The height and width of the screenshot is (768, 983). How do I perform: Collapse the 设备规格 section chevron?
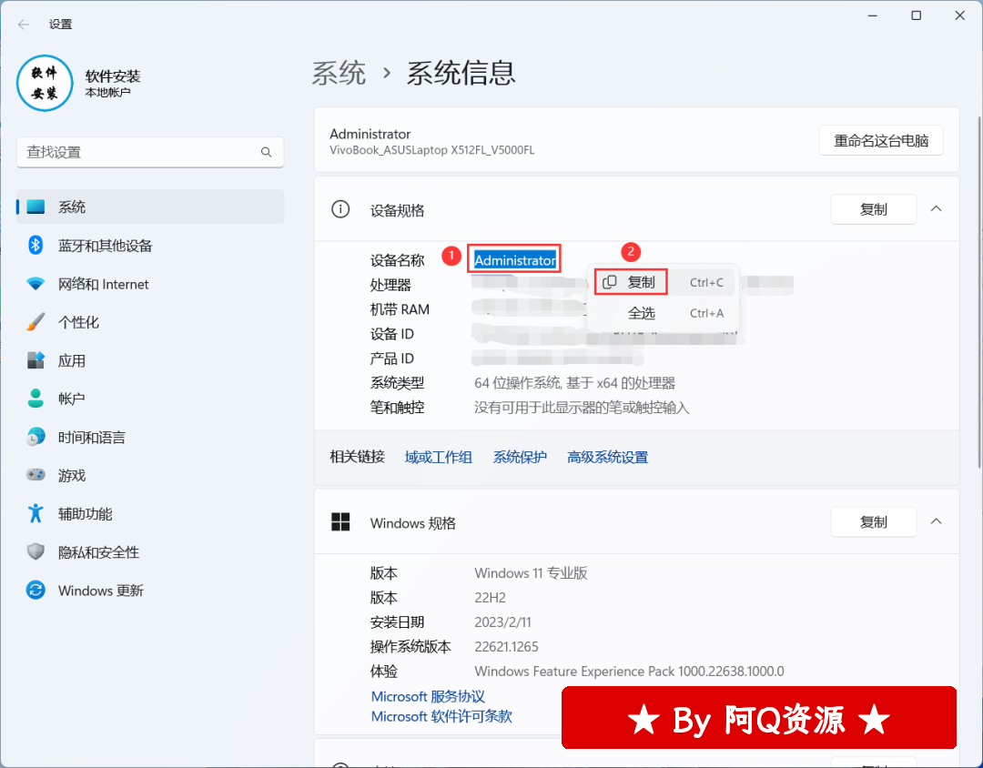tap(936, 209)
